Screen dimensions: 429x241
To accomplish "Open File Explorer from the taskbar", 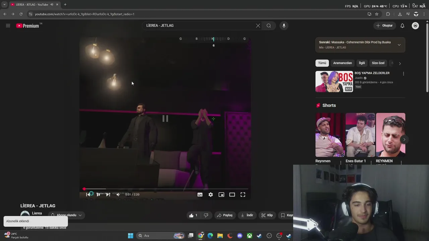I will [x=220, y=236].
